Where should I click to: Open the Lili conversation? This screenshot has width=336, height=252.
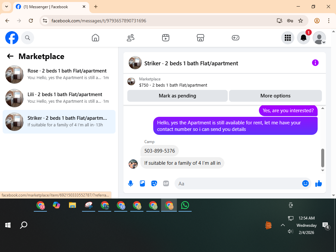point(59,98)
